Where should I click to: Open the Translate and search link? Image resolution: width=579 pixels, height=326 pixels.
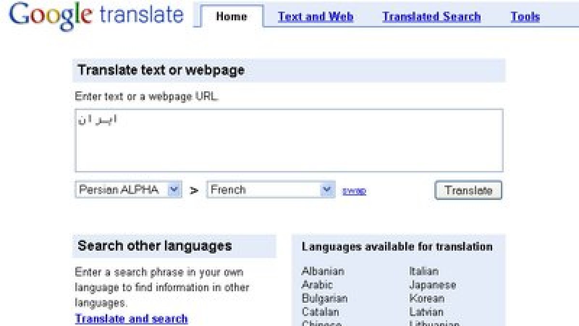click(x=131, y=319)
